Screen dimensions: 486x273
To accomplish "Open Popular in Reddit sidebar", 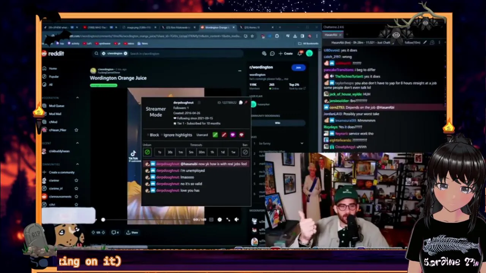I will click(x=54, y=77).
